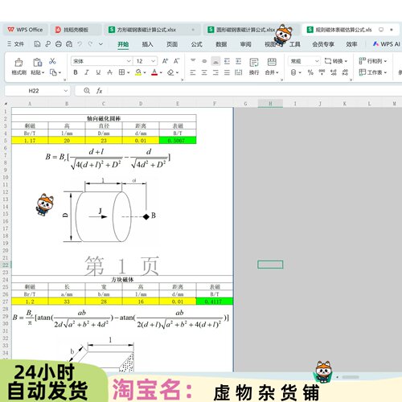Expand the Paste (粘贴) options arrow
The image size is (402, 402).
(43, 72)
